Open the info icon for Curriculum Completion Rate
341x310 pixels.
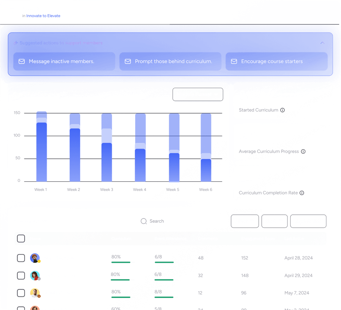pos(302,193)
